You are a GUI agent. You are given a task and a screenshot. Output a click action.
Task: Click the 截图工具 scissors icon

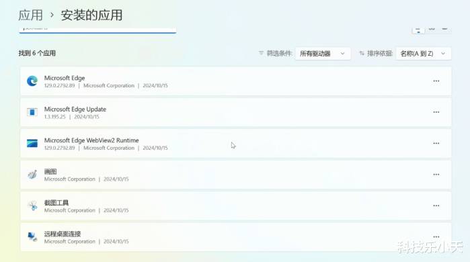tap(32, 206)
